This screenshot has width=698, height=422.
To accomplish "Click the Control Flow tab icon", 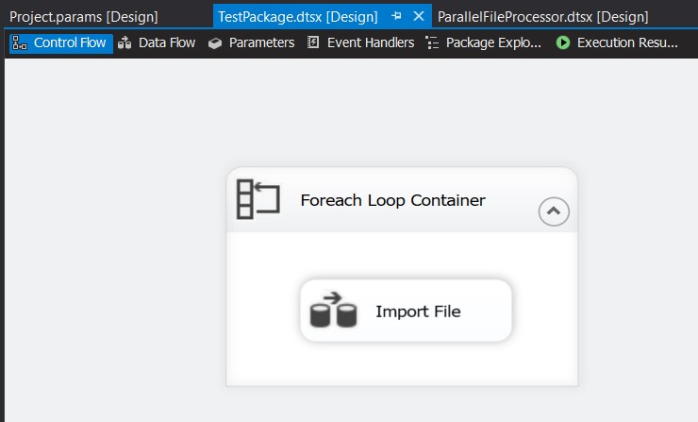I will point(21,42).
